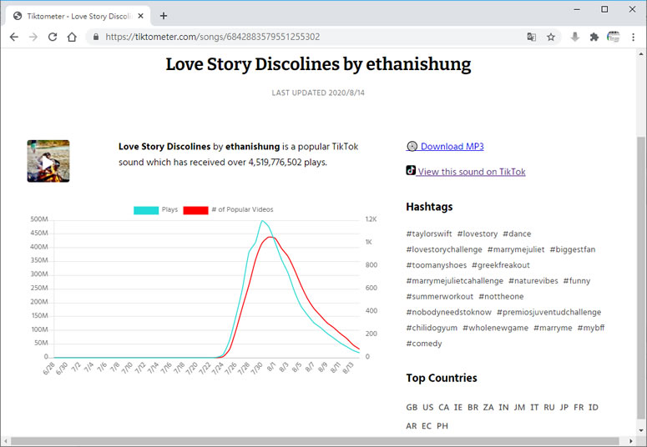Click the vertical page scrollbar

pyautogui.click(x=640, y=250)
